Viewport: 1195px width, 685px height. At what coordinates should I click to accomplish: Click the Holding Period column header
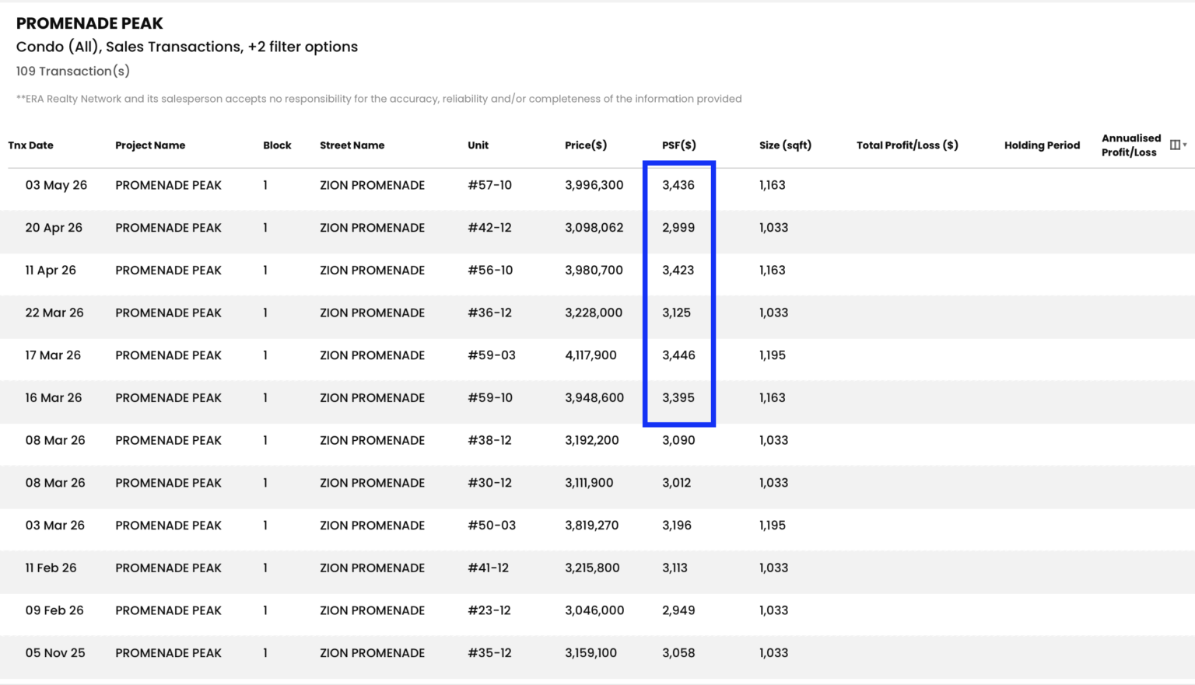click(1042, 145)
